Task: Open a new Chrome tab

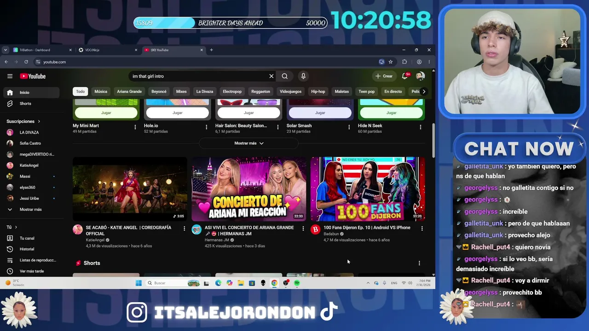Action: coord(211,50)
